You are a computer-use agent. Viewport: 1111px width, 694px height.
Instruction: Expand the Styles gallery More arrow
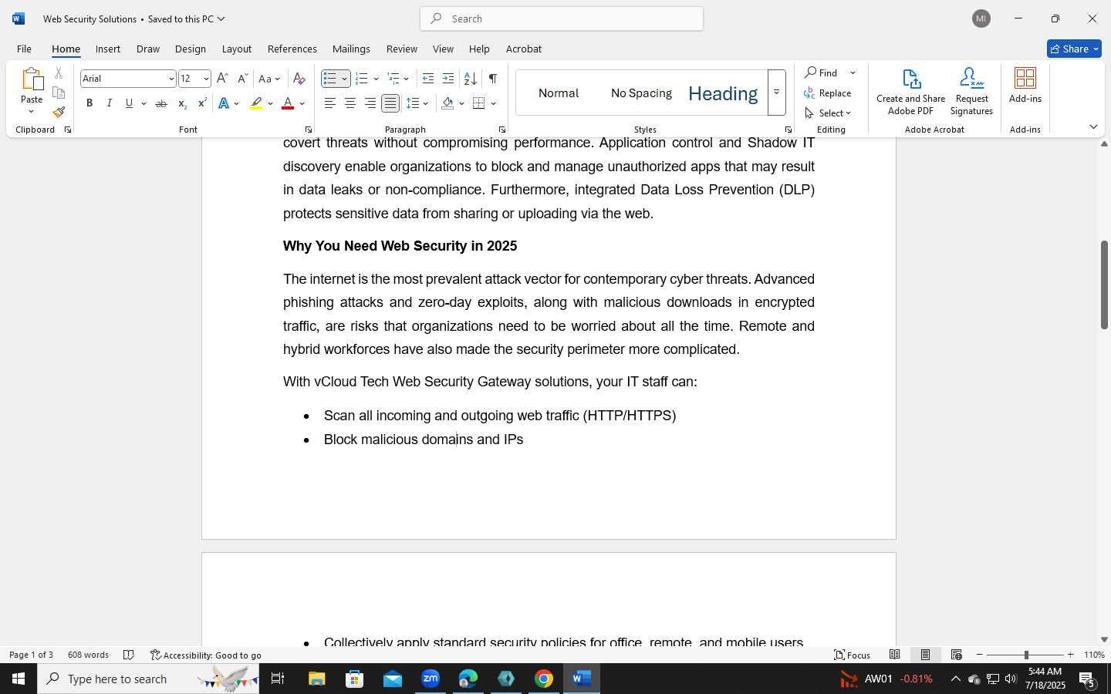pyautogui.click(x=777, y=93)
